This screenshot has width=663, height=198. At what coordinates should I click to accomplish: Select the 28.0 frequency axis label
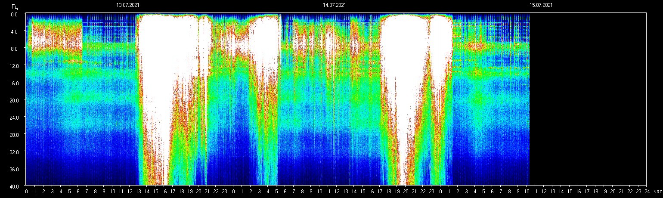(14, 135)
